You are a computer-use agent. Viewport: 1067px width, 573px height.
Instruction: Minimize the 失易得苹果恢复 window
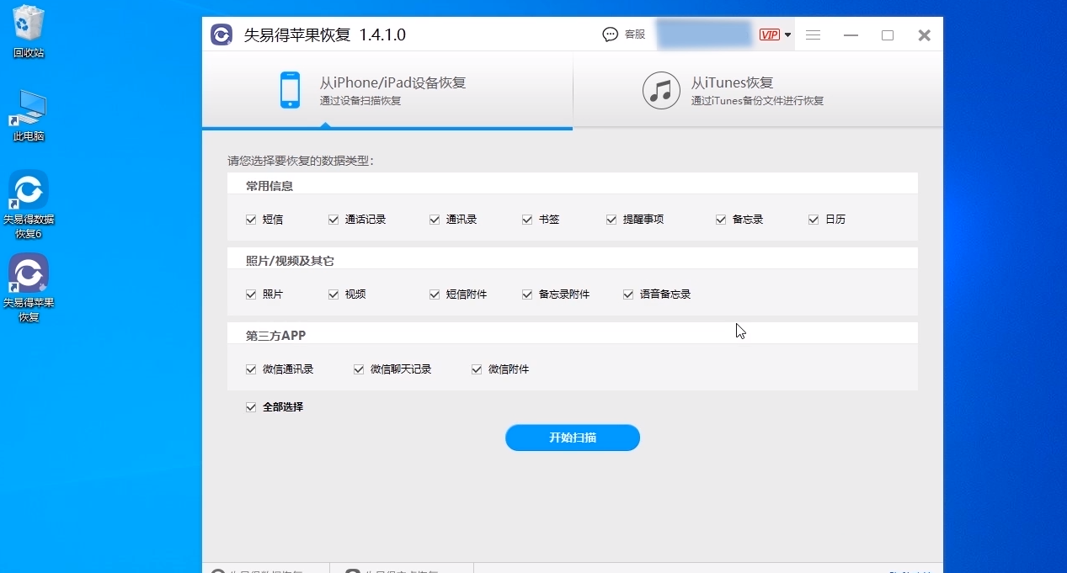point(851,35)
